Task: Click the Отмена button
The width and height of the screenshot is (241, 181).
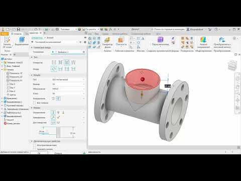Action: click(x=58, y=153)
